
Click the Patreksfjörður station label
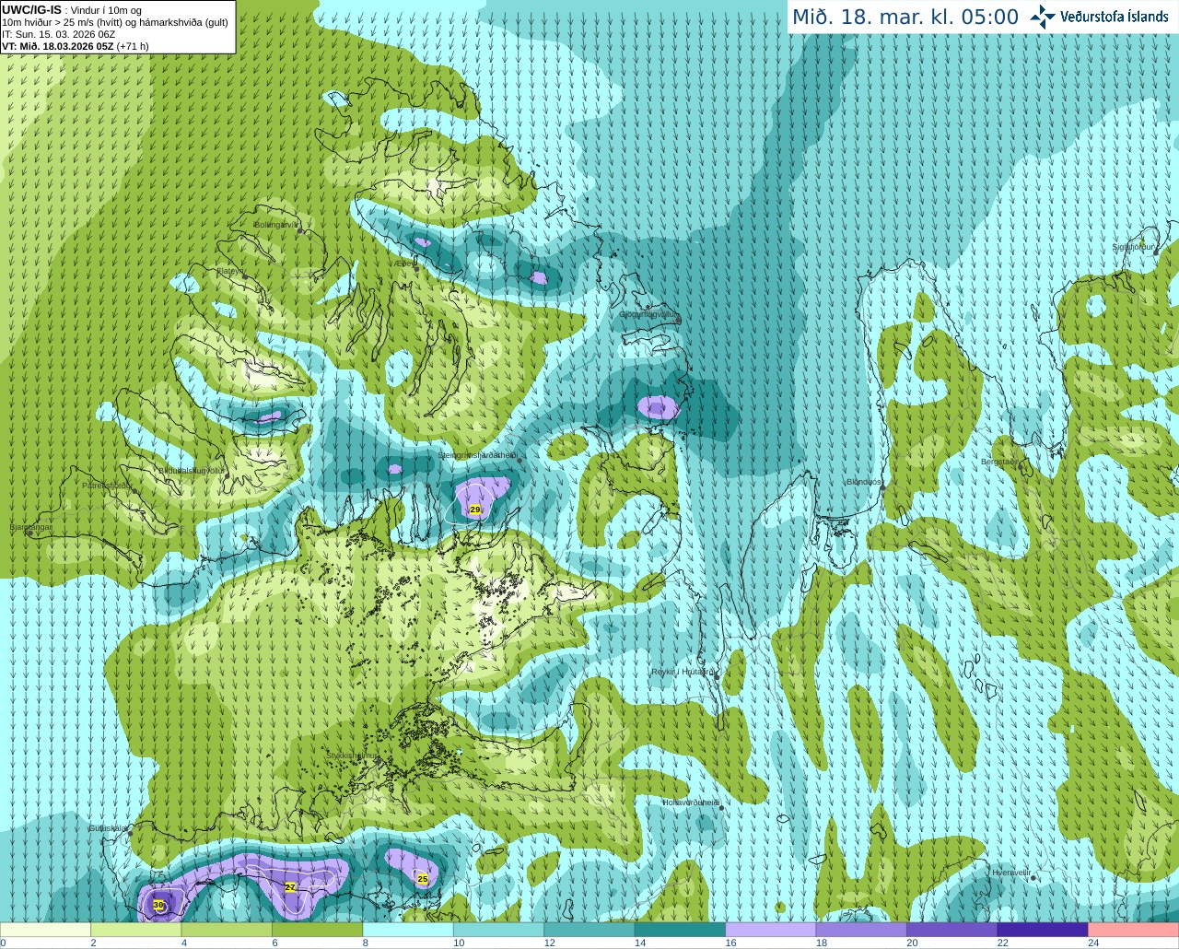(x=107, y=486)
